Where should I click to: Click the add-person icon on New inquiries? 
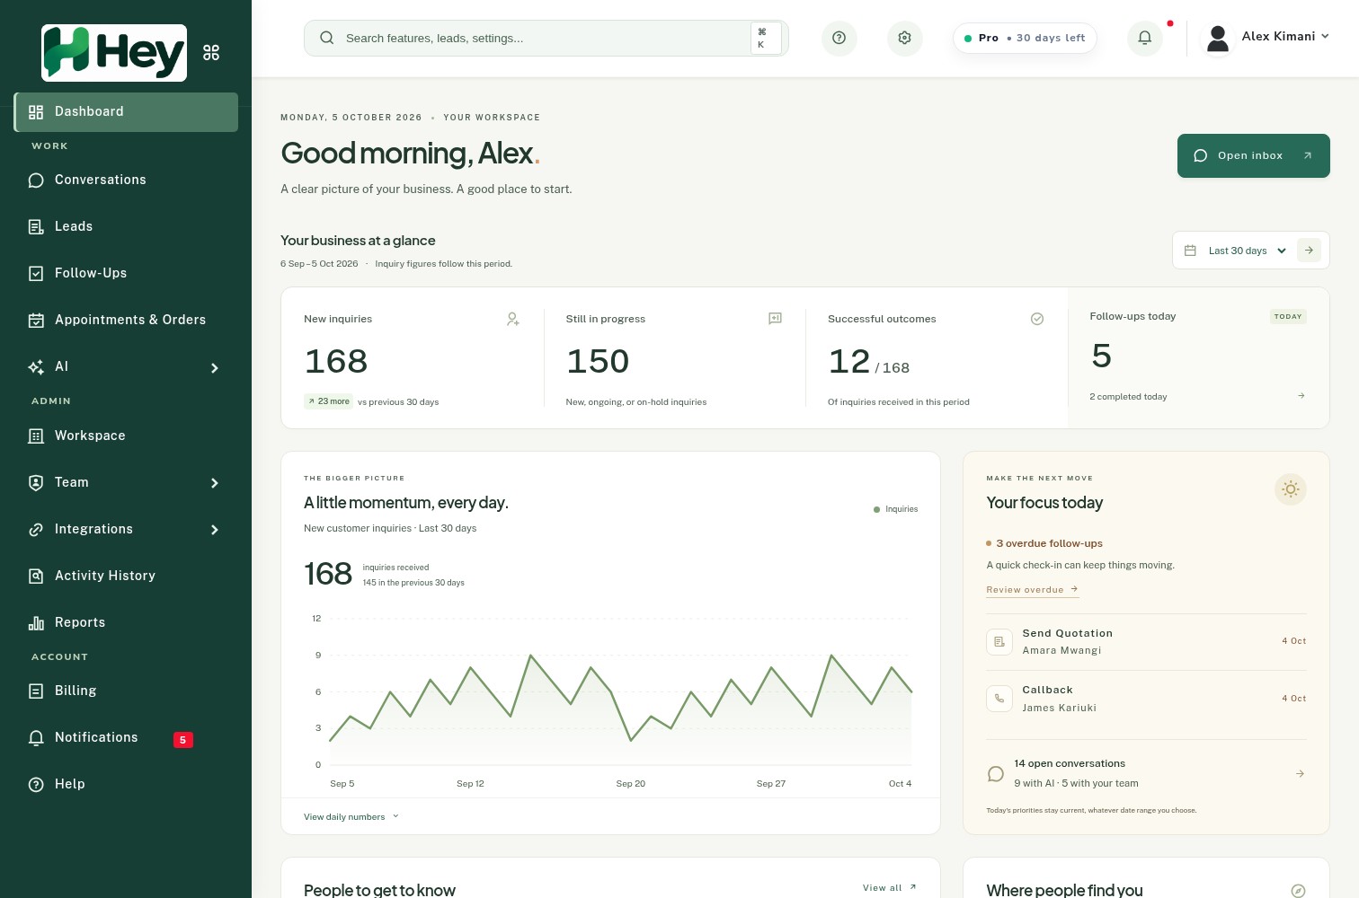pyautogui.click(x=513, y=319)
